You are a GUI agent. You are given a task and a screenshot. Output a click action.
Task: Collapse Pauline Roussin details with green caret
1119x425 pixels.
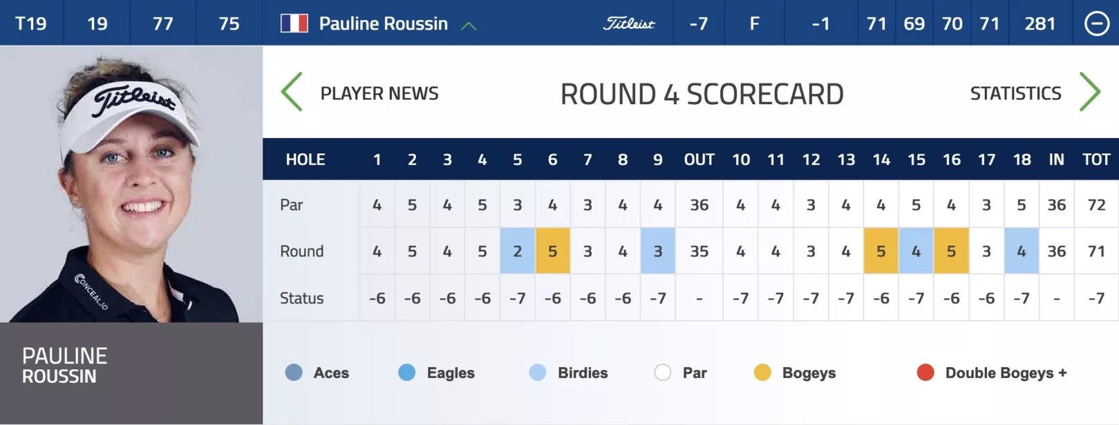pos(469,26)
